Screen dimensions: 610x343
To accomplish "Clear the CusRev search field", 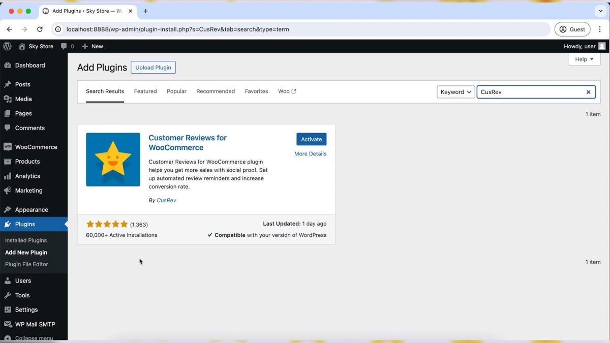I will point(588,92).
